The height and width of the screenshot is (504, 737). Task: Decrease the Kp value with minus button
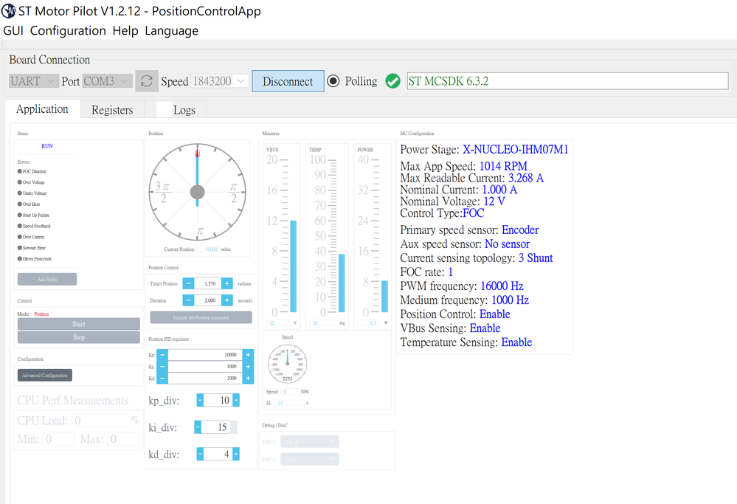tap(162, 355)
